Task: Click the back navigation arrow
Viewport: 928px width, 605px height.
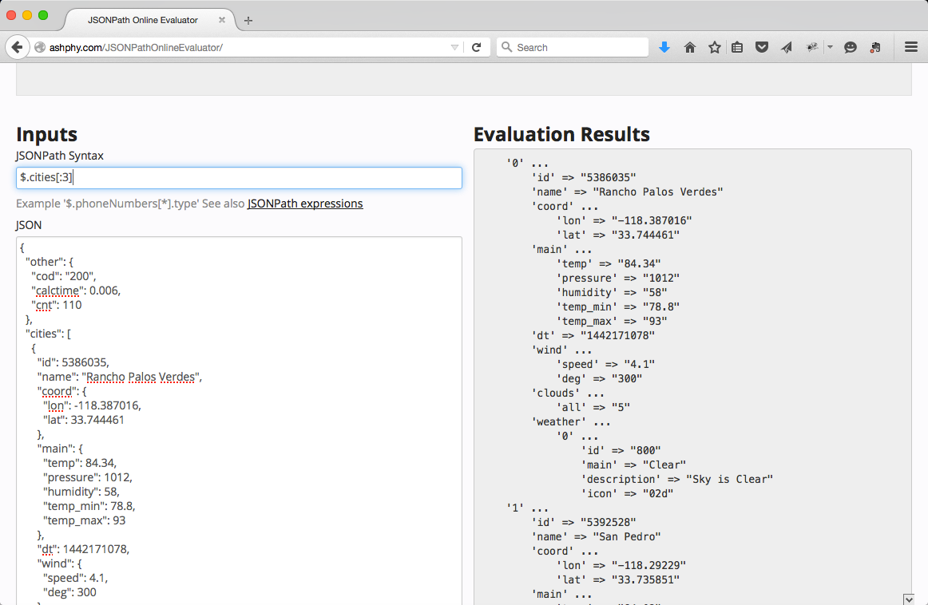Action: 18,47
